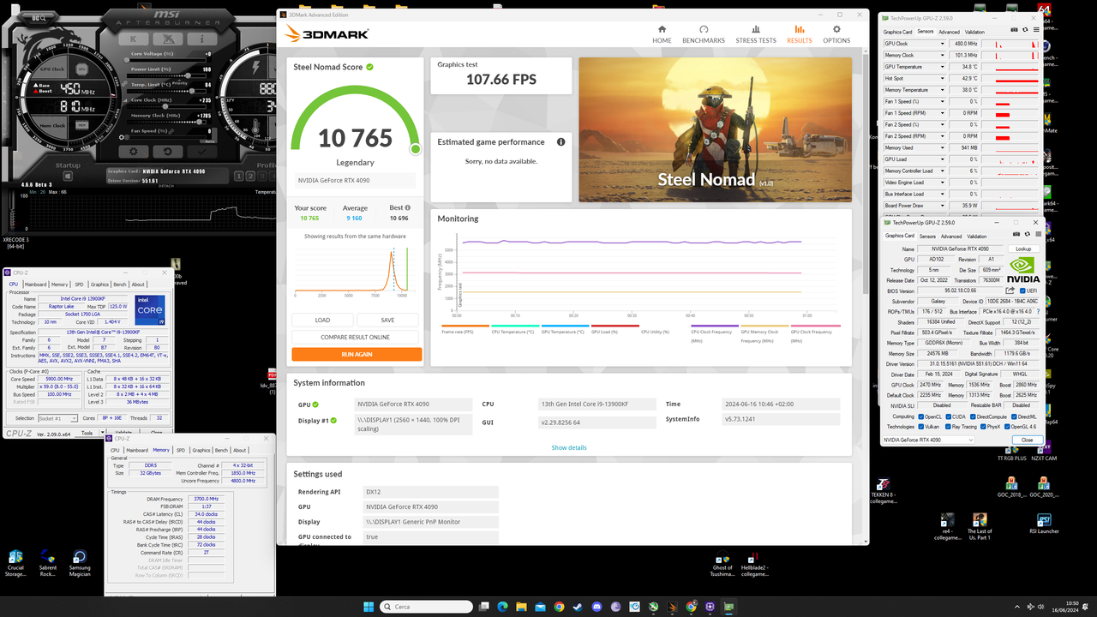Screen dimensions: 1097x617
Task: Click the taskbar Cerca search box
Action: point(424,607)
